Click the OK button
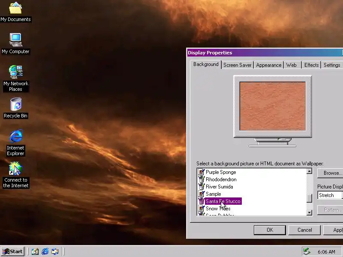 click(x=270, y=230)
